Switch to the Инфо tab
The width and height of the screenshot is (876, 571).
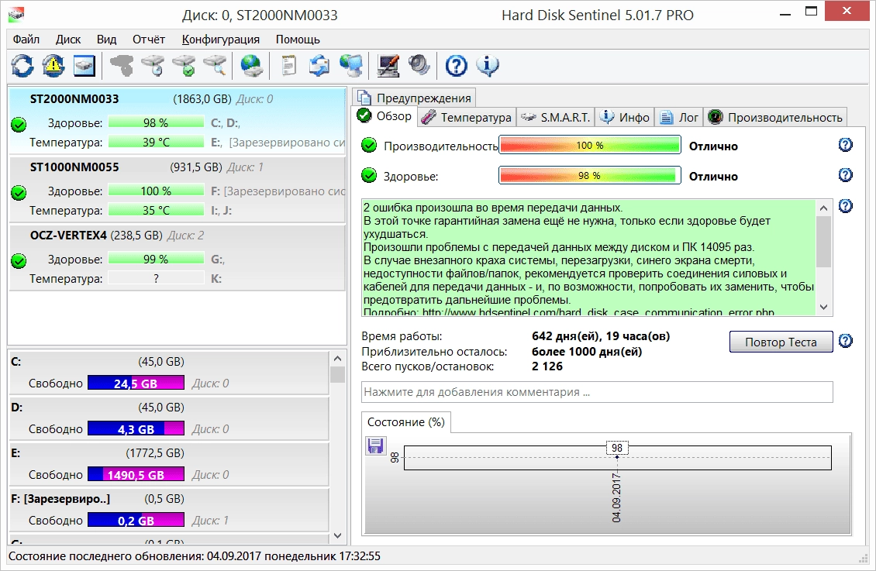pyautogui.click(x=625, y=117)
